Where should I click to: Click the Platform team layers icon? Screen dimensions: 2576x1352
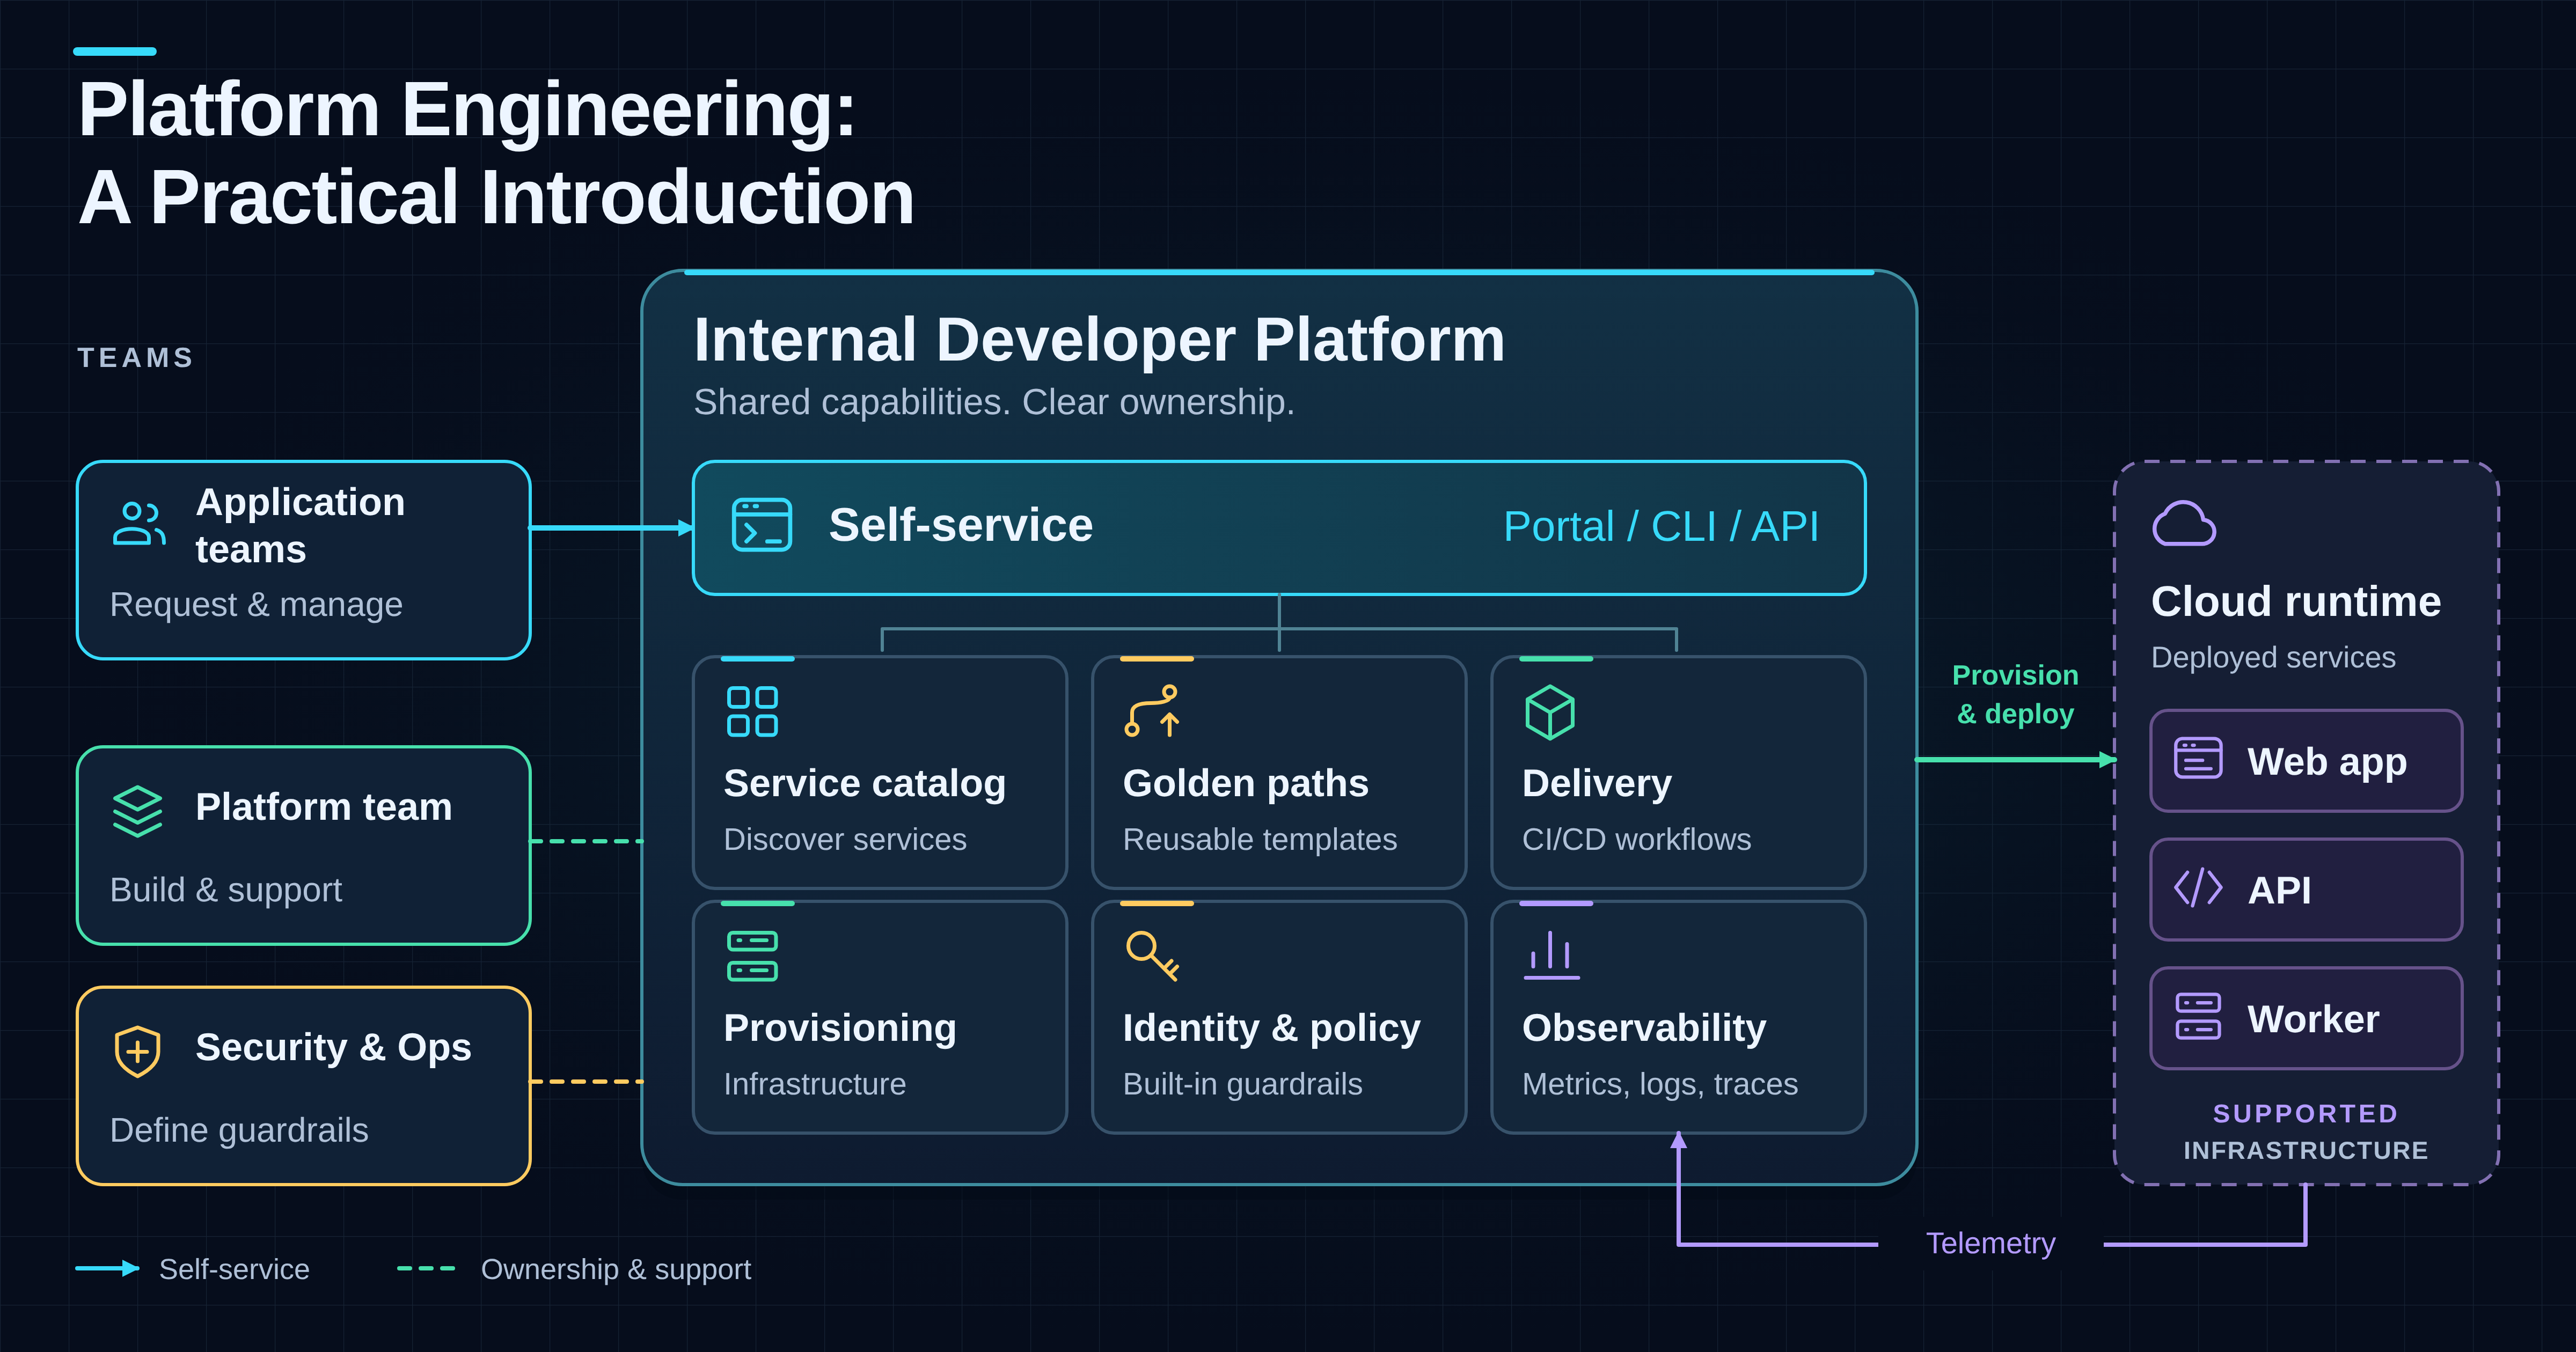138,811
